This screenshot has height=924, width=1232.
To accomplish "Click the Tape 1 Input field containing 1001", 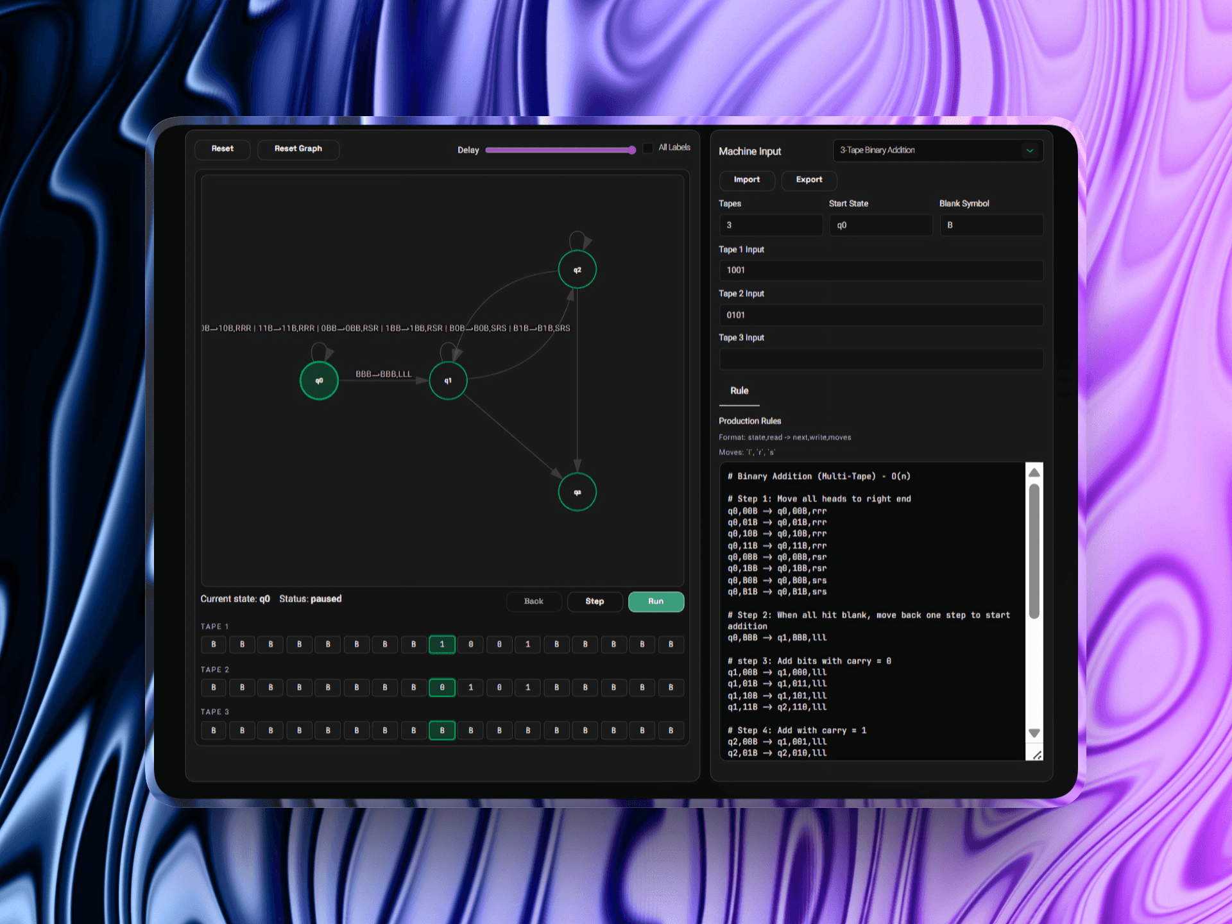I will pyautogui.click(x=881, y=270).
